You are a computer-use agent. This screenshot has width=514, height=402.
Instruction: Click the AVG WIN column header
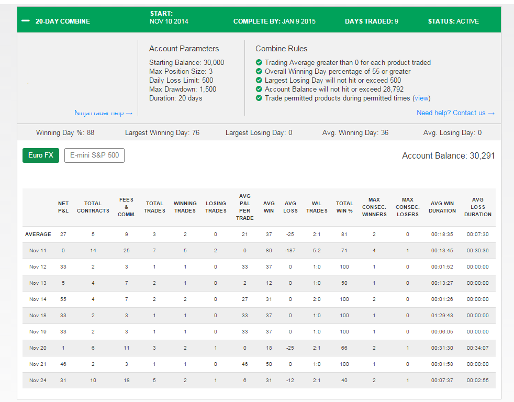pyautogui.click(x=269, y=207)
